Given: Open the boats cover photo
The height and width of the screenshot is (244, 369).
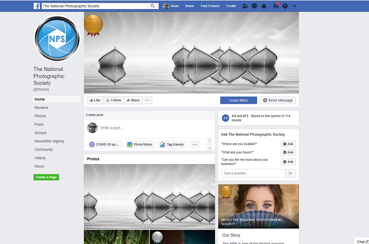Looking at the screenshot, I should (x=191, y=53).
